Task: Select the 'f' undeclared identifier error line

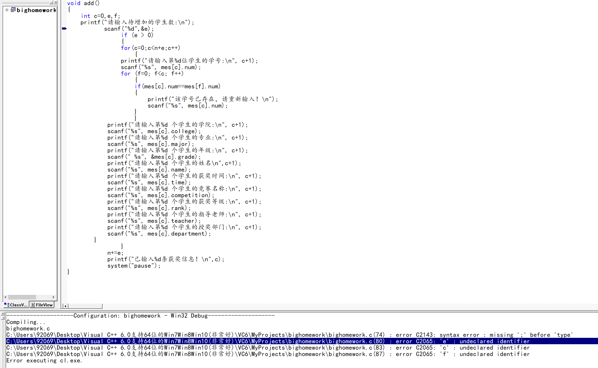Action: click(x=268, y=354)
